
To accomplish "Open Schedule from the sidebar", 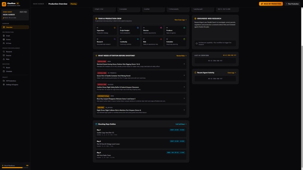I will (15, 71).
